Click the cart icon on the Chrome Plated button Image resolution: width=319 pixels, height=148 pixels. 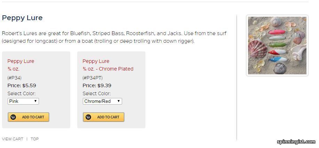[88, 117]
